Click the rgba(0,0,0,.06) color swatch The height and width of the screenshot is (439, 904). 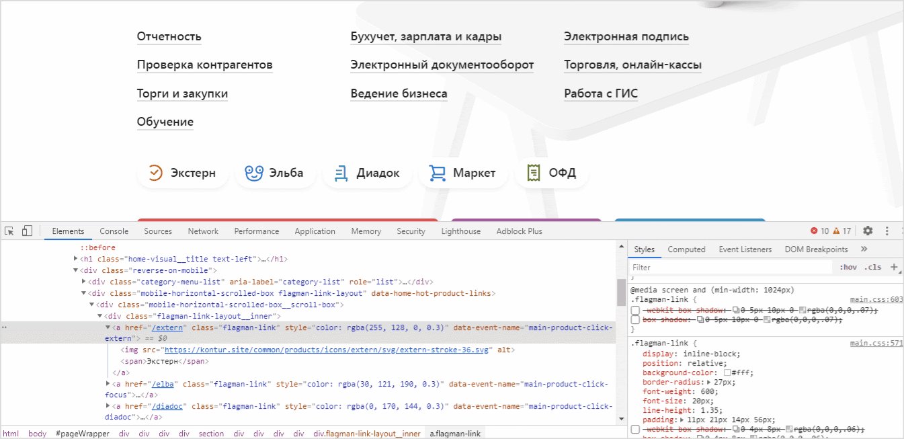pyautogui.click(x=788, y=429)
